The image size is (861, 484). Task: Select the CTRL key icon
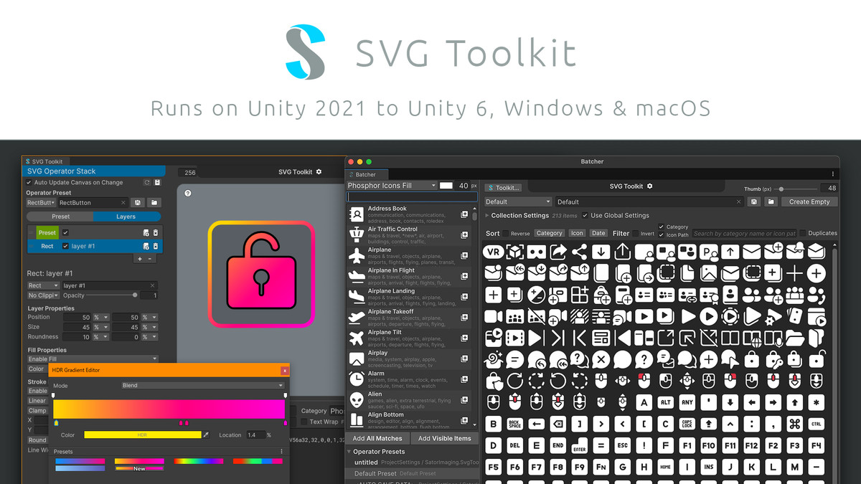coord(816,424)
